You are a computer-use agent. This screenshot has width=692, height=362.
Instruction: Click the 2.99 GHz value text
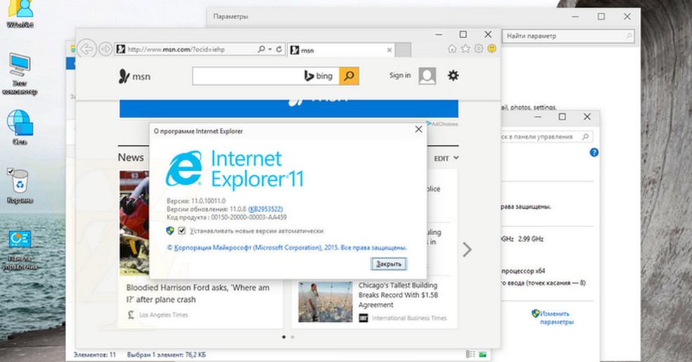pyautogui.click(x=531, y=238)
